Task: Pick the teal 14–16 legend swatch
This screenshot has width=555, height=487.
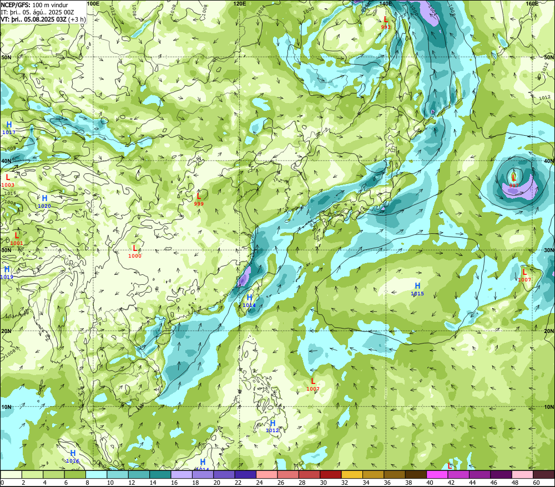Action: (x=160, y=474)
